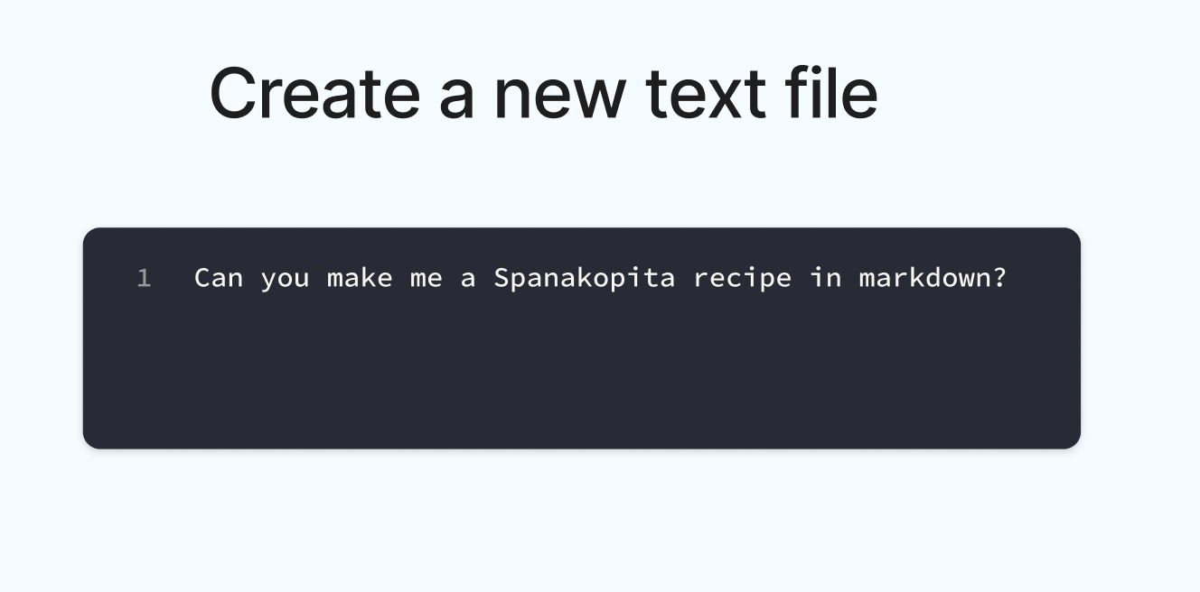Click the word 'me' in the sentence
This screenshot has width=1200, height=592.
tap(426, 278)
